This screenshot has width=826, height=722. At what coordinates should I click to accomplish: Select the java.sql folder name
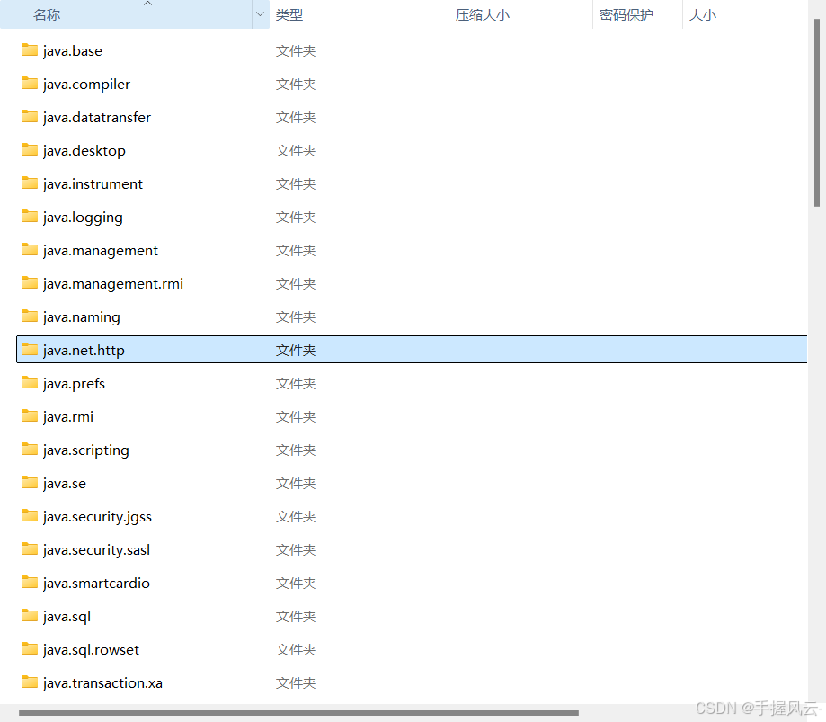67,616
